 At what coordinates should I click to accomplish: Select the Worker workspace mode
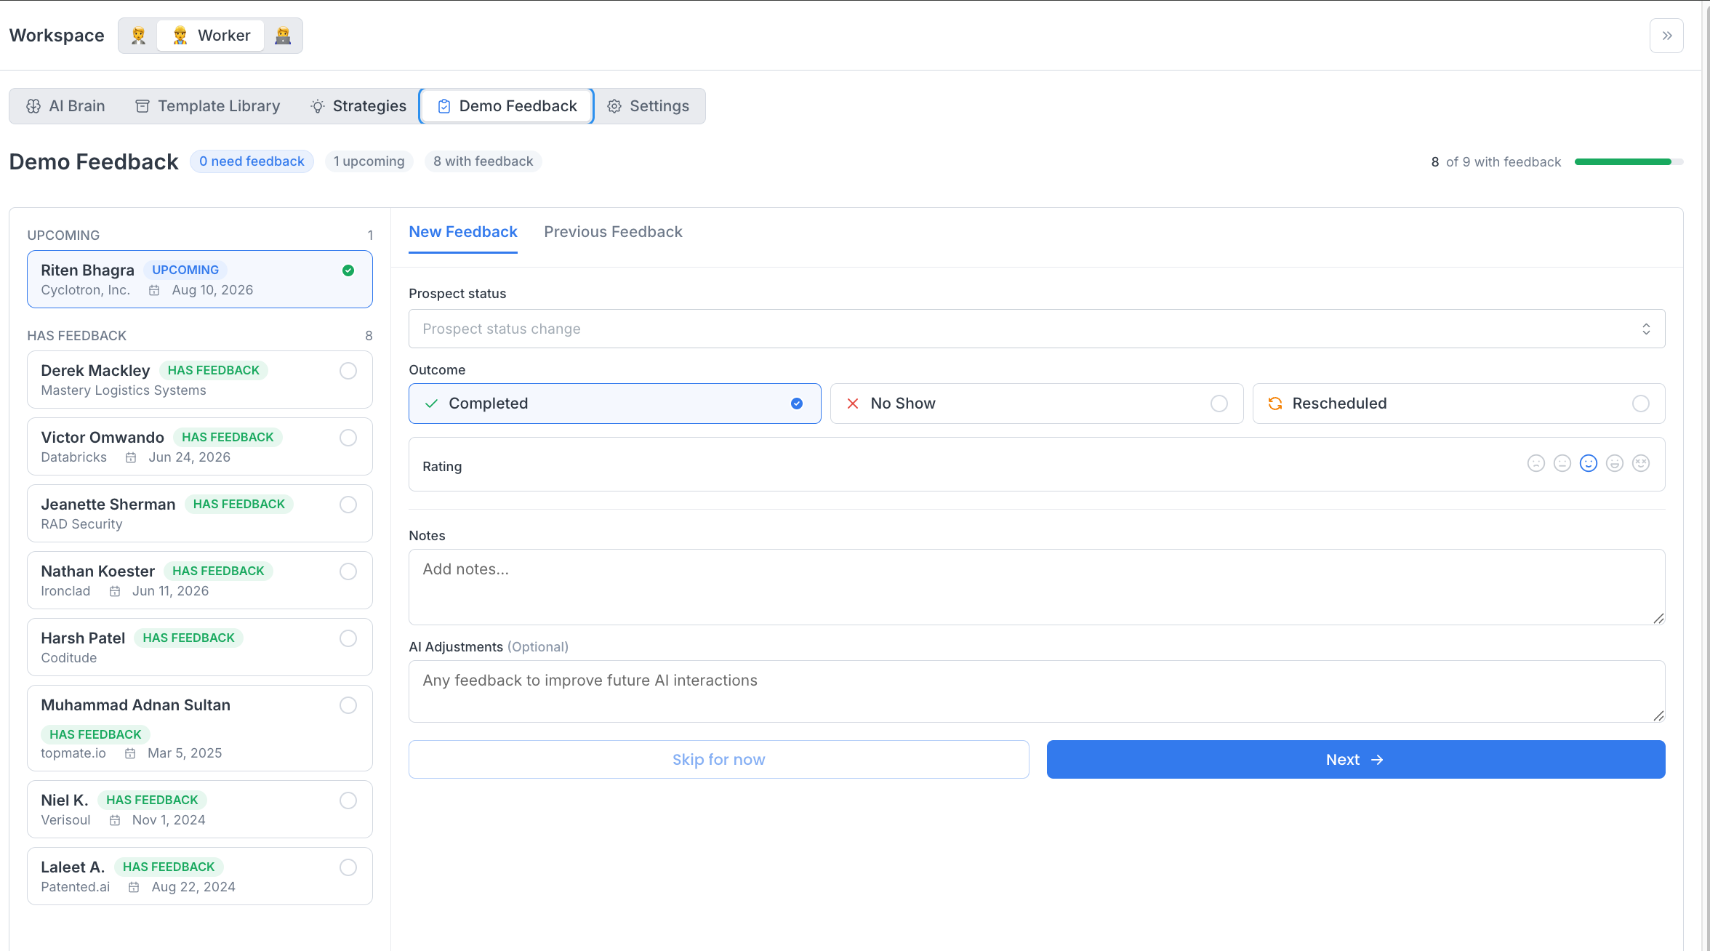pos(212,36)
